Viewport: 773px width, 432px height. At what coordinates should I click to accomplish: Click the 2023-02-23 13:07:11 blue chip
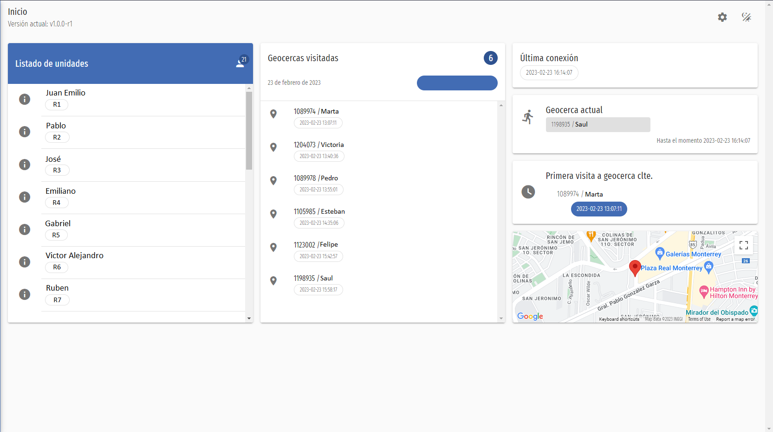[598, 209]
